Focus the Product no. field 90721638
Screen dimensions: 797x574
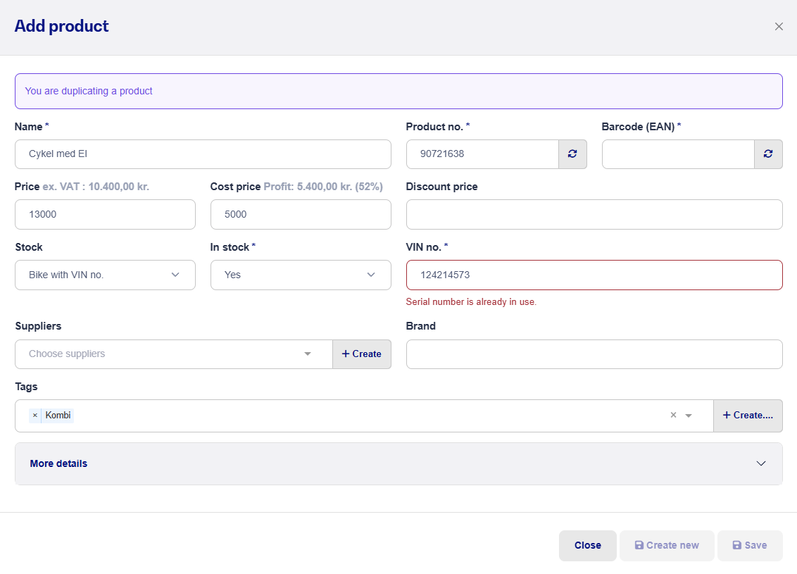[482, 154]
